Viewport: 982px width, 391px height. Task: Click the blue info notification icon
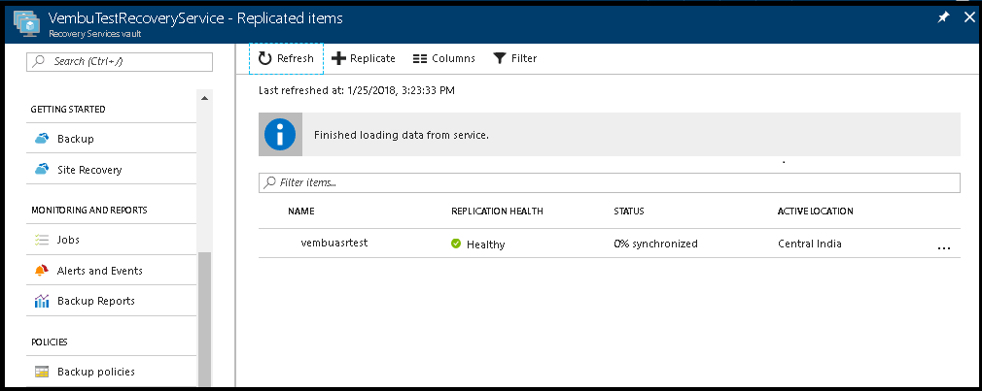(280, 134)
